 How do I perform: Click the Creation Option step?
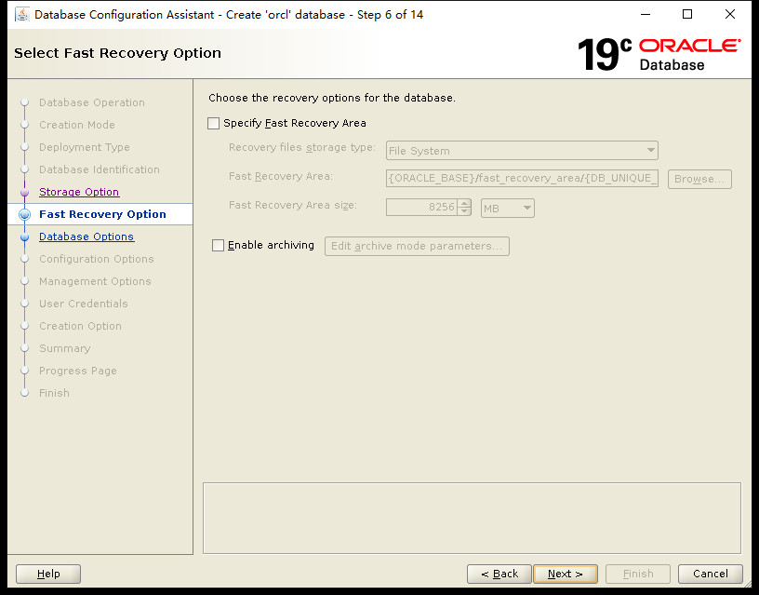(x=80, y=326)
